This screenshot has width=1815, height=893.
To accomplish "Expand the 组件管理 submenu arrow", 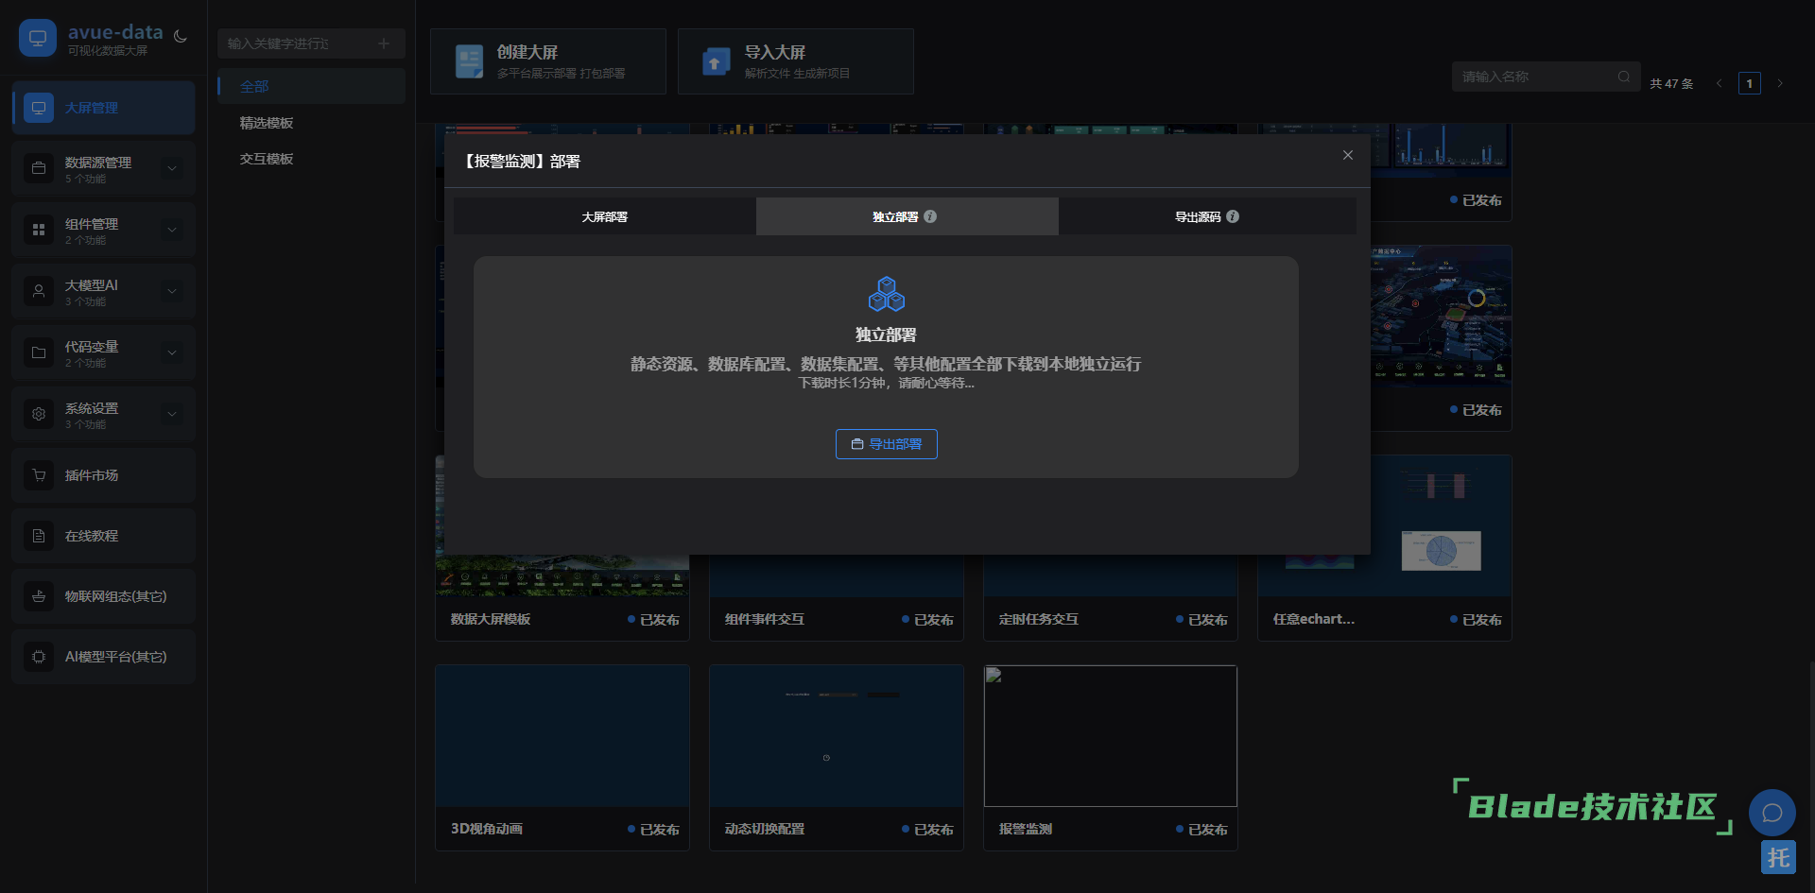I will click(x=172, y=230).
